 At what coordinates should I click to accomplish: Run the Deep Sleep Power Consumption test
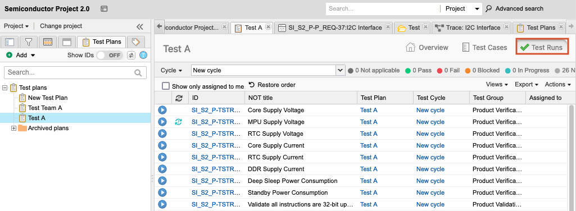162,181
